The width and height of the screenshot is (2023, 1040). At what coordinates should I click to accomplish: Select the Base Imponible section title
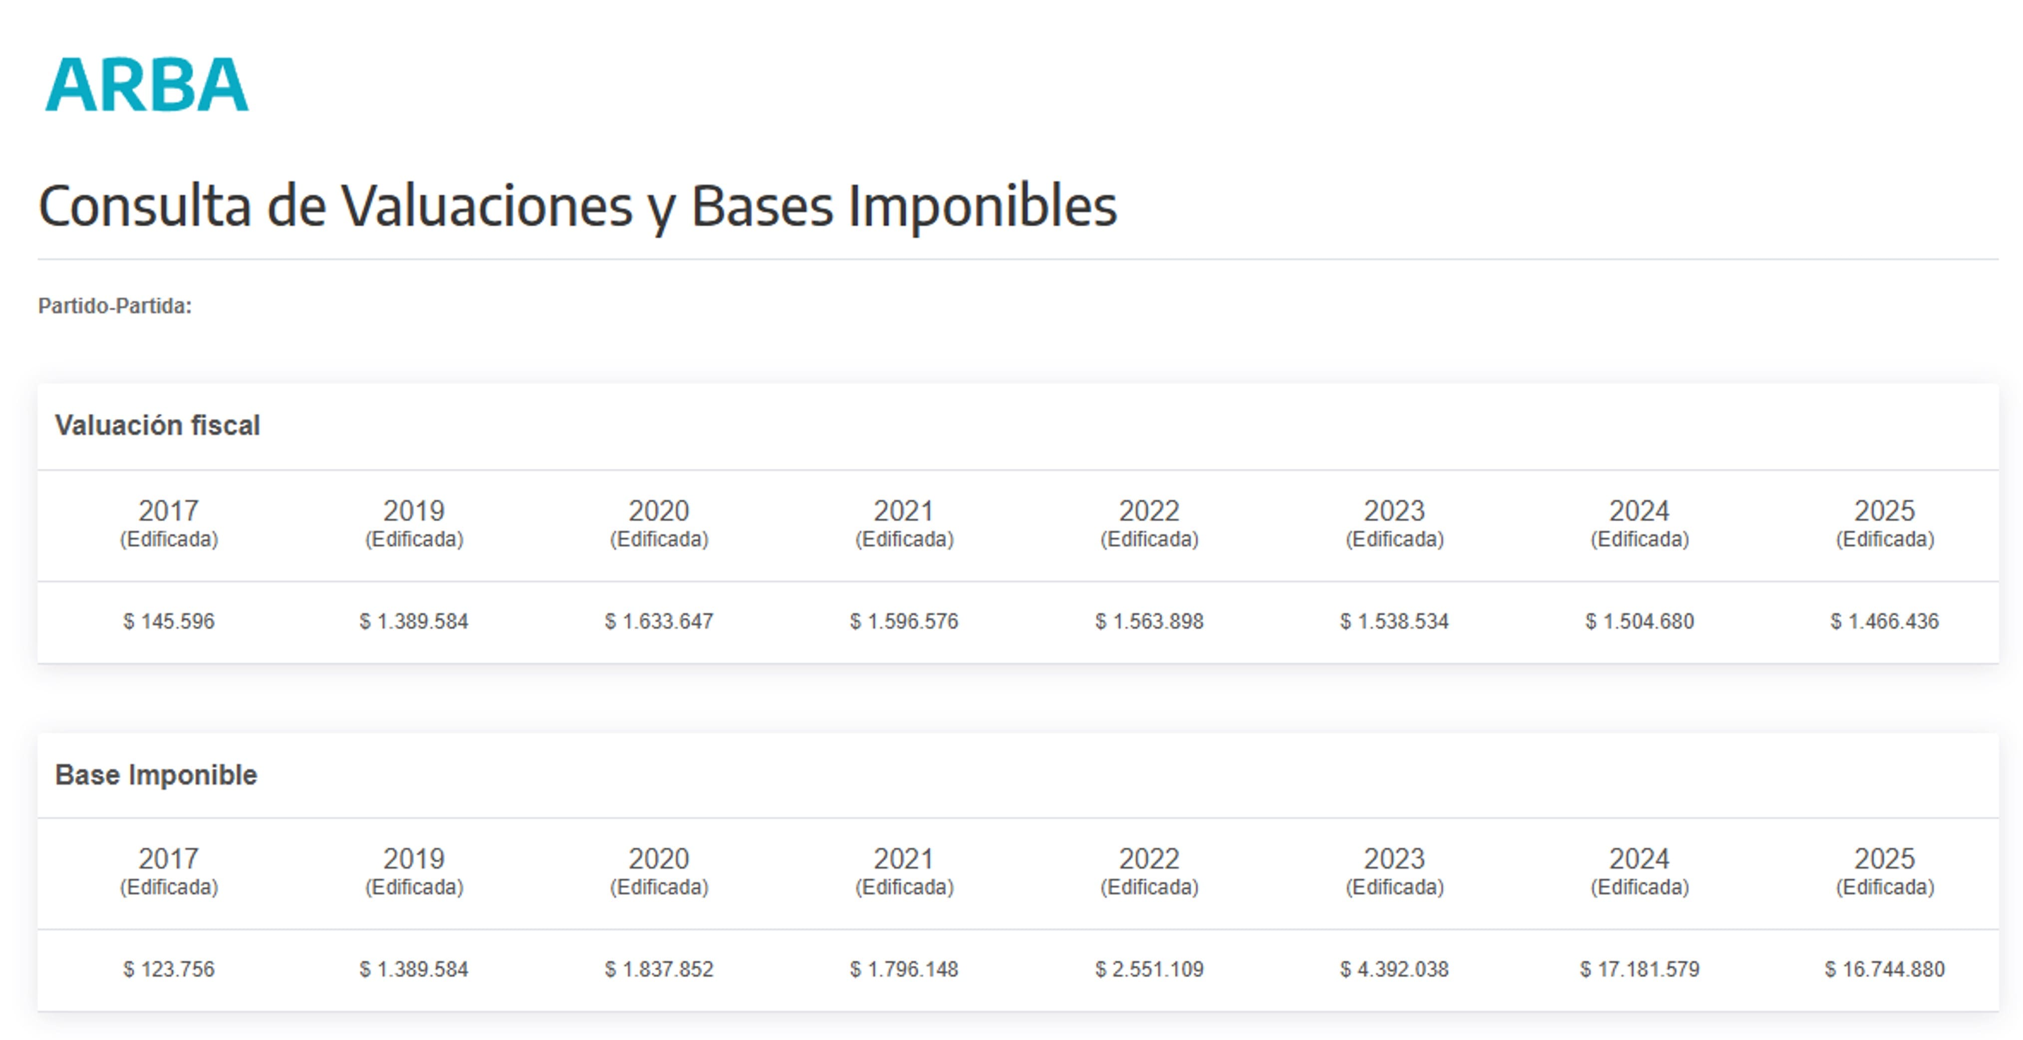[x=156, y=775]
